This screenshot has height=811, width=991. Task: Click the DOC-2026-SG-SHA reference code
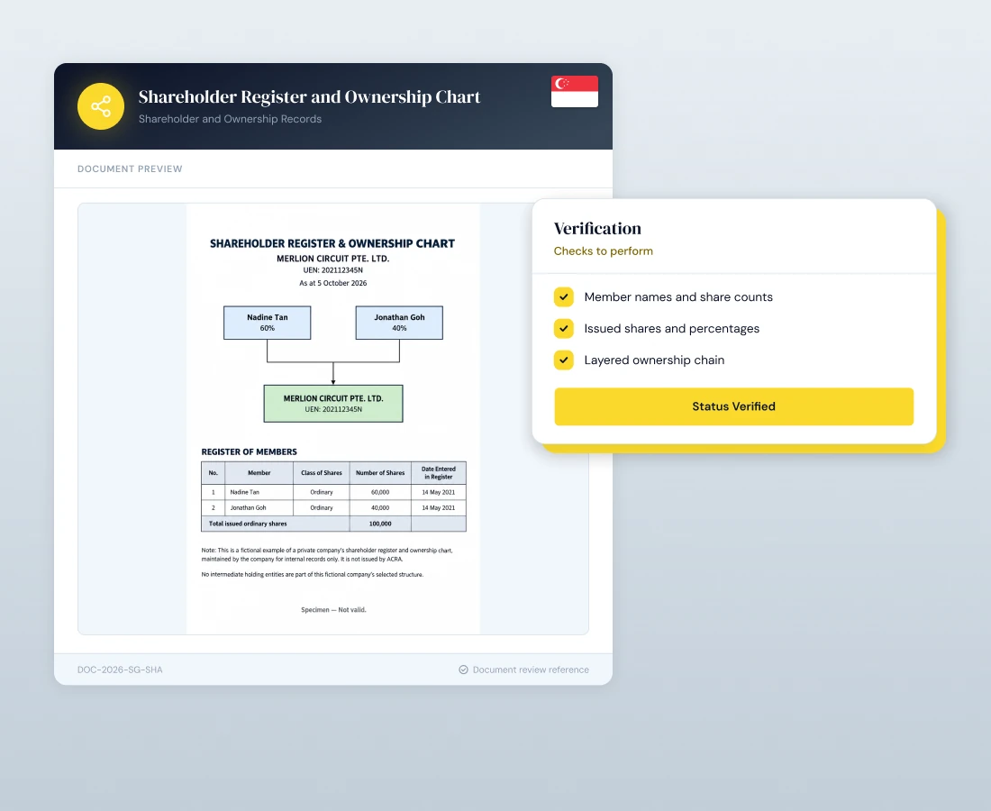pyautogui.click(x=120, y=670)
